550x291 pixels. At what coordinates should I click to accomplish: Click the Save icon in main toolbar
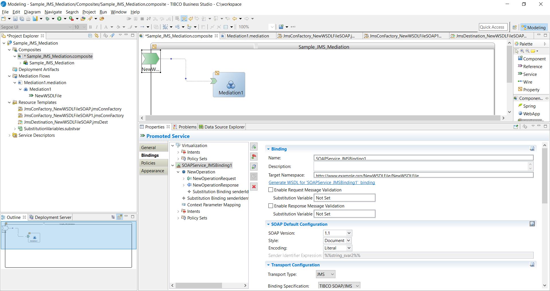pos(15,19)
